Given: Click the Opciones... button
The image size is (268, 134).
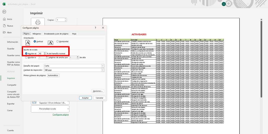Looking at the screenshot, I should tap(98, 91).
